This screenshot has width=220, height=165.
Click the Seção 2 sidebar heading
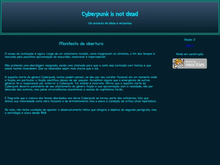click(x=189, y=40)
